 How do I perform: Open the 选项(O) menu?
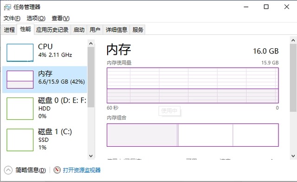point(36,18)
